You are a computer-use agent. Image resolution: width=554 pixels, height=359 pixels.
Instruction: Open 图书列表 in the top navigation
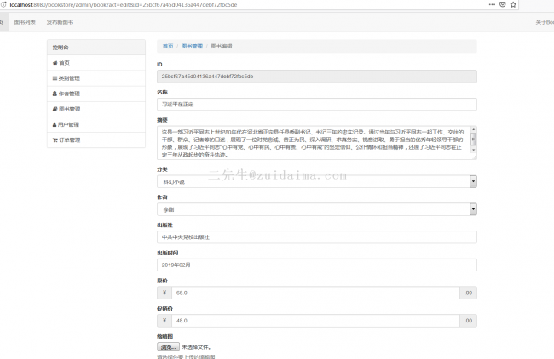(25, 22)
